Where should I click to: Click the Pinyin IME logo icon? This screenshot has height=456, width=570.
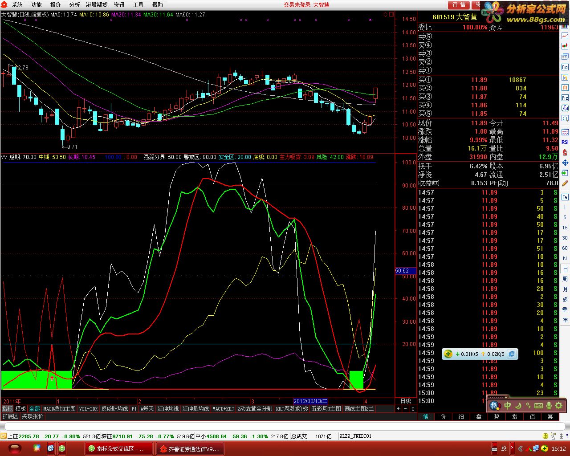(x=495, y=405)
